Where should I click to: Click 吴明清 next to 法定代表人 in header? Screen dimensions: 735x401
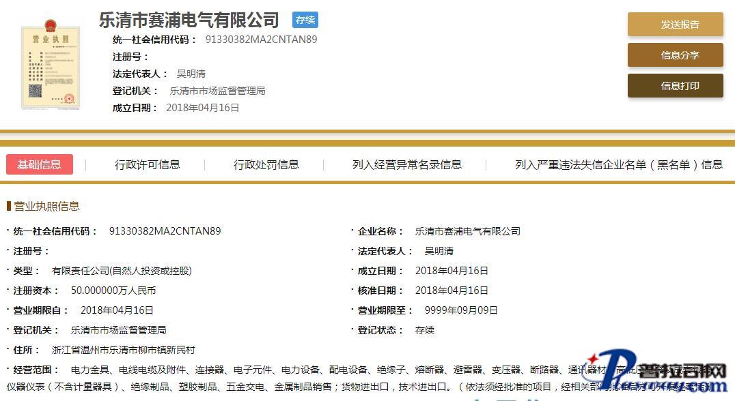[191, 74]
